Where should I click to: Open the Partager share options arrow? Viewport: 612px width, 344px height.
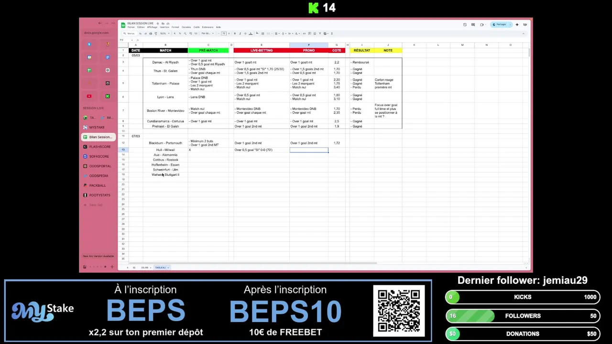pos(510,25)
